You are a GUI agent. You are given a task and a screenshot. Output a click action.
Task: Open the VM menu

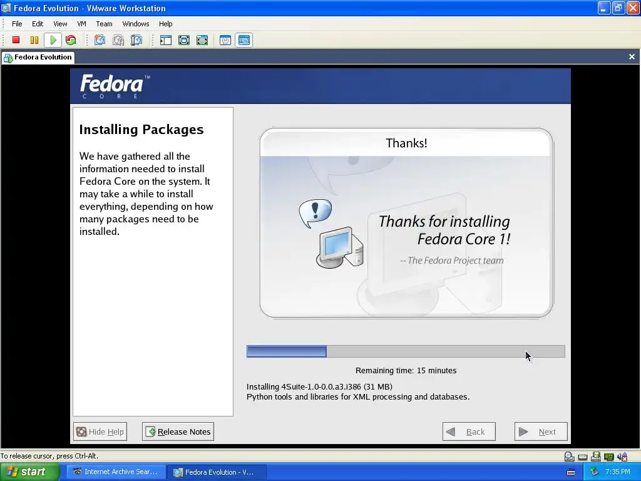coord(82,24)
